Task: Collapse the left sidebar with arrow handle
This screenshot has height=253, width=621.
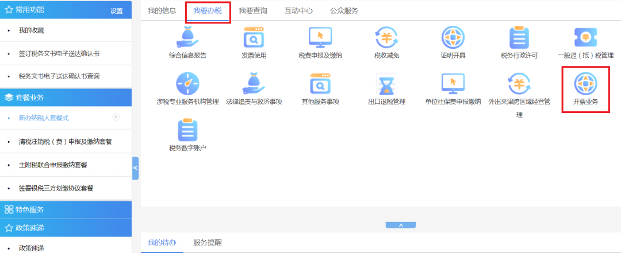Action: point(135,168)
